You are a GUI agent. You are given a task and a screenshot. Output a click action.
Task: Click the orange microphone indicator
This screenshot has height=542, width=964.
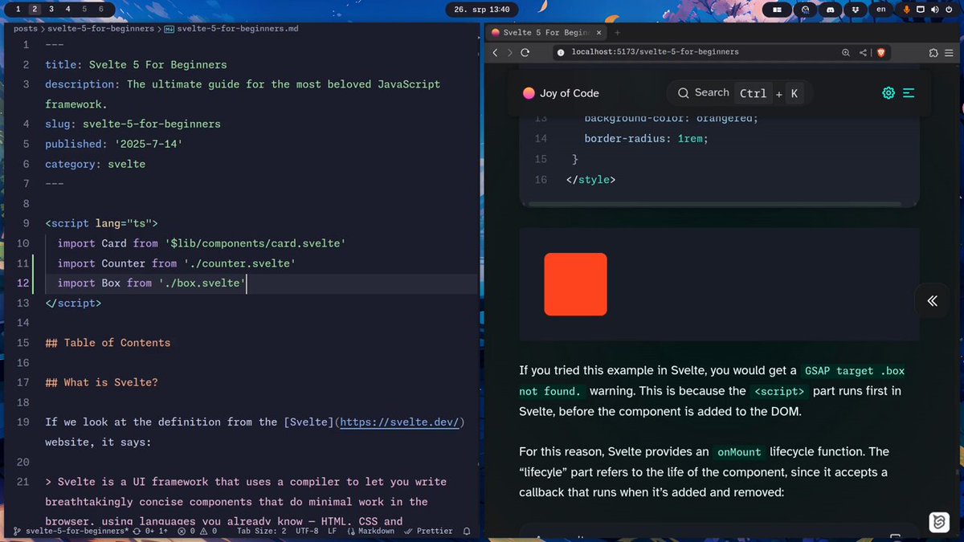[907, 10]
